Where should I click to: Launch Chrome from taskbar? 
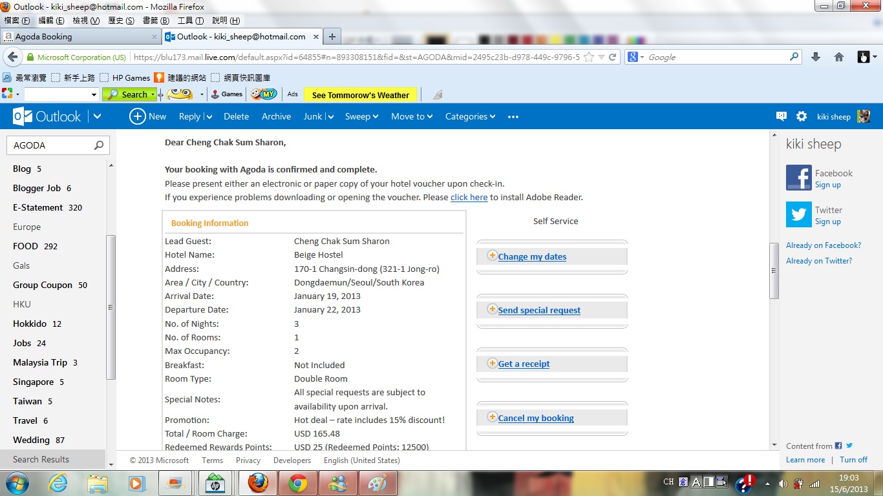[298, 483]
